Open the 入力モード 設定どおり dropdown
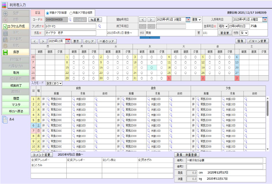Viewport: 272px width, 184px height. tap(54, 83)
